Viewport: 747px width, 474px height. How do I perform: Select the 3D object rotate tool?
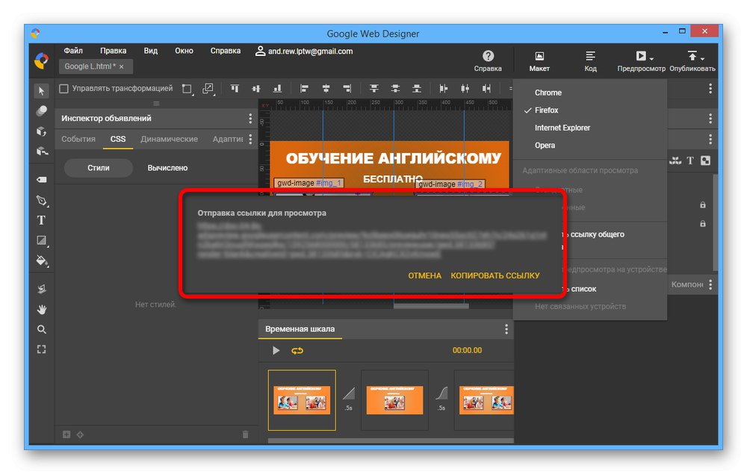41,131
